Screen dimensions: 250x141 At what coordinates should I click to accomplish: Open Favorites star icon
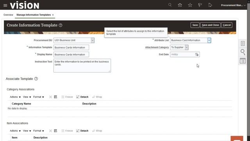190,5
